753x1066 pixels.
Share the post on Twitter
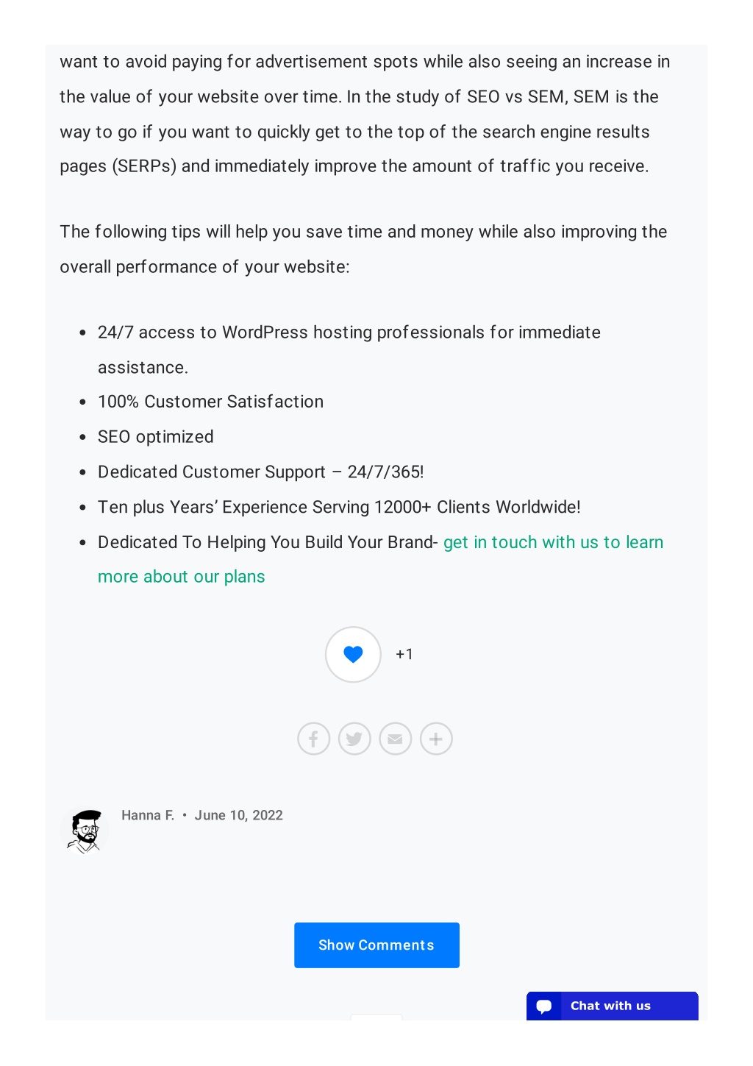coord(354,739)
